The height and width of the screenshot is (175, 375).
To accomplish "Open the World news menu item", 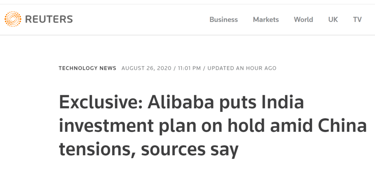I will (303, 20).
